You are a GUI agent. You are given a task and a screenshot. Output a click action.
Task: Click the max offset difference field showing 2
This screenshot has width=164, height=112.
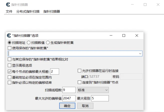point(55,71)
